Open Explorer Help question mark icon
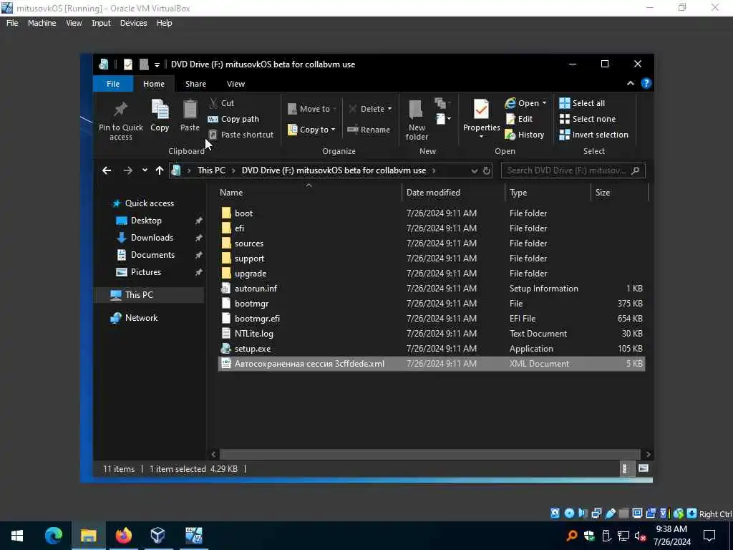733x550 pixels. pos(646,83)
